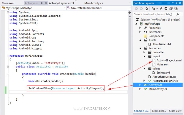Click the Search Solution Explorer field

pyautogui.click(x=155, y=14)
